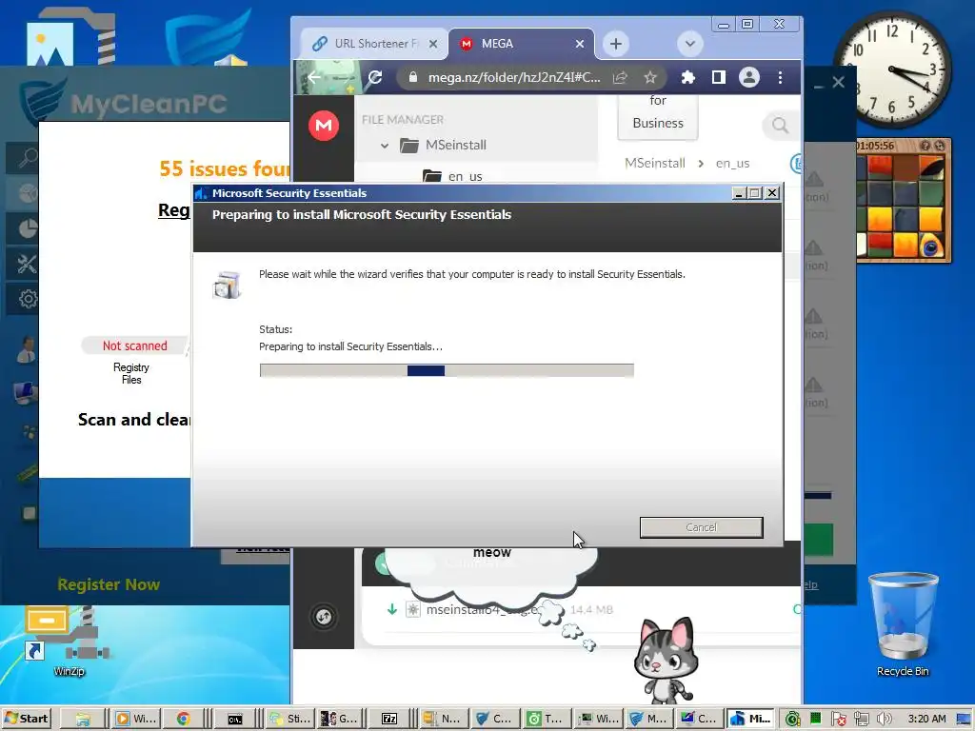Open MEGA search icon

780,126
